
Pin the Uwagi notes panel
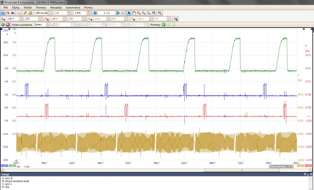[x=305, y=174]
